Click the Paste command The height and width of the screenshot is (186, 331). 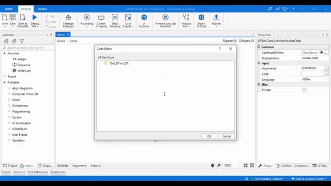51,27
